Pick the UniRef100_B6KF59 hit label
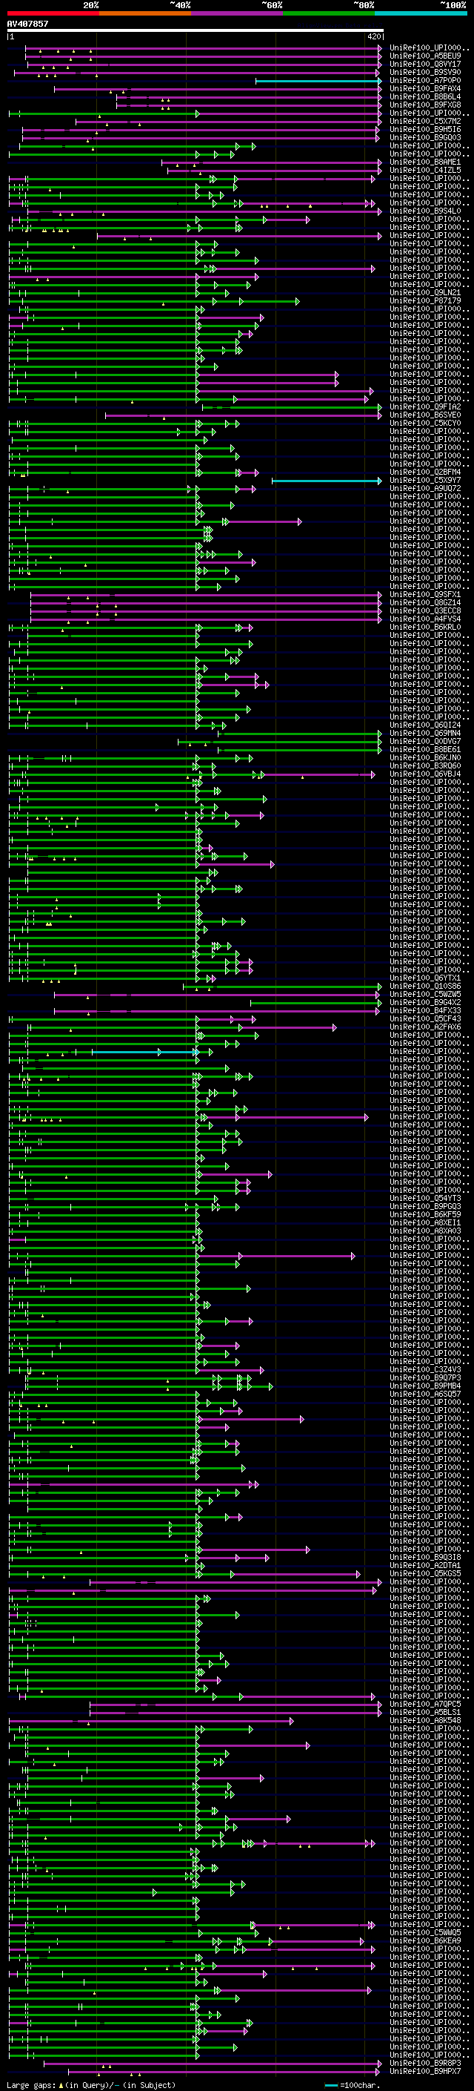The image size is (474, 2091). coord(424,1214)
